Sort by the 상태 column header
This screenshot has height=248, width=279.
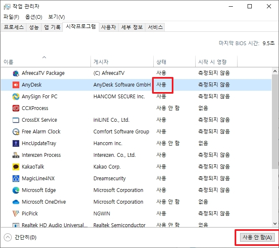pos(174,61)
